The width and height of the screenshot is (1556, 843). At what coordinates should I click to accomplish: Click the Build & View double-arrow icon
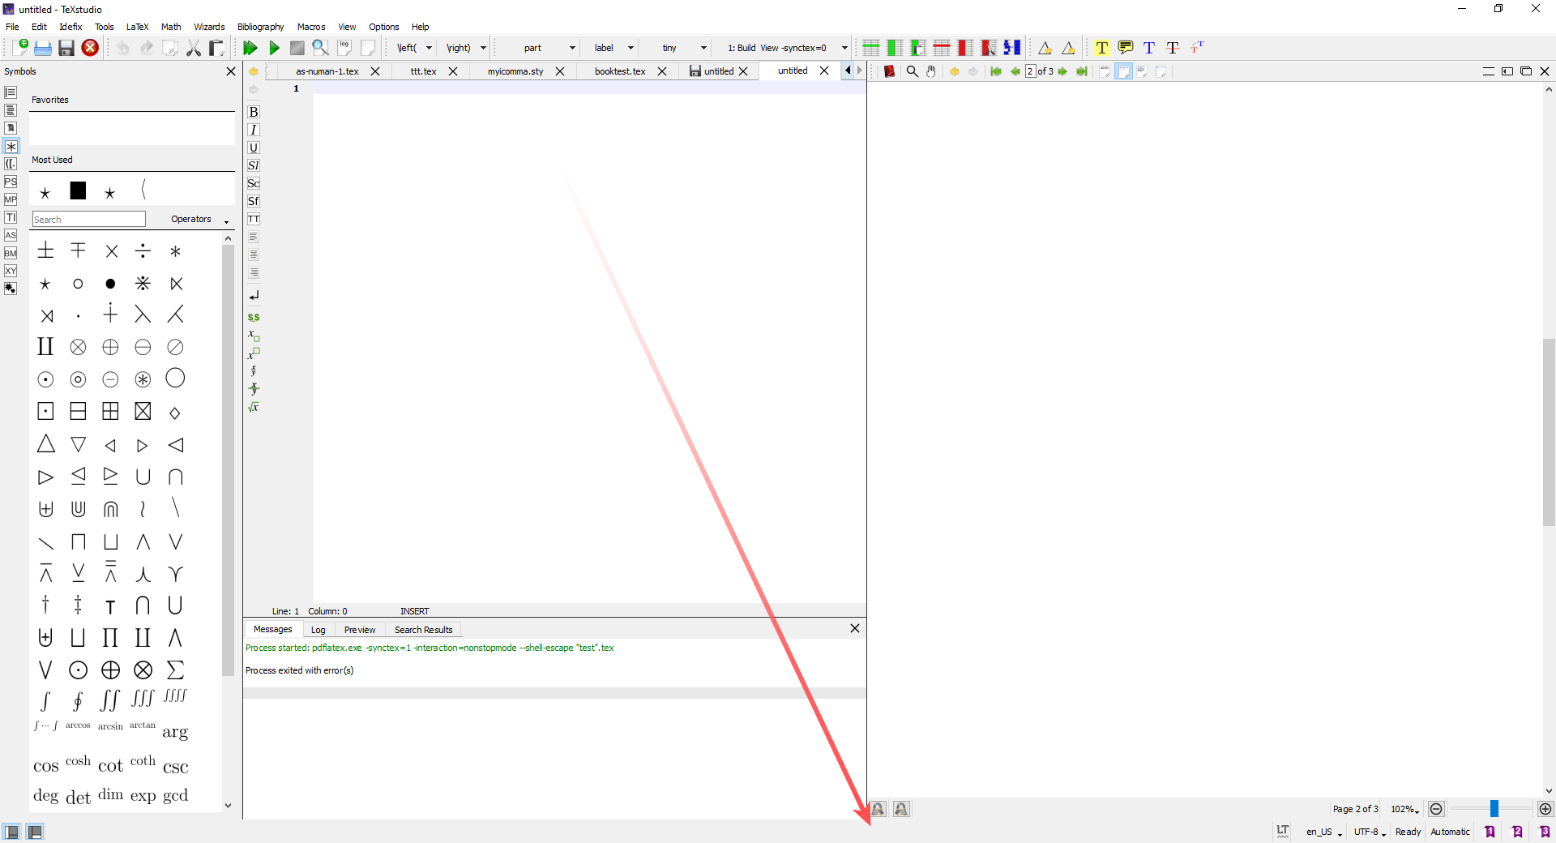pyautogui.click(x=250, y=48)
